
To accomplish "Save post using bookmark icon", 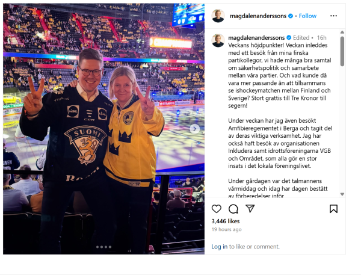I will [333, 209].
